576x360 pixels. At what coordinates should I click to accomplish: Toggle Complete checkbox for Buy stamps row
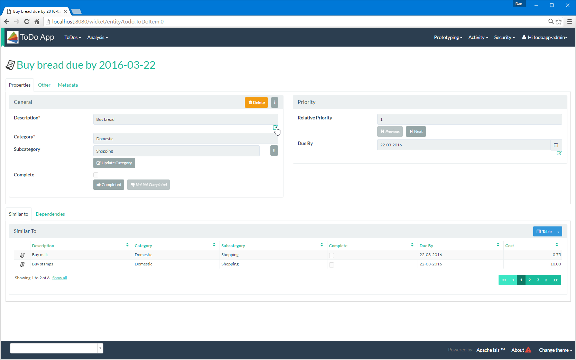tap(332, 265)
